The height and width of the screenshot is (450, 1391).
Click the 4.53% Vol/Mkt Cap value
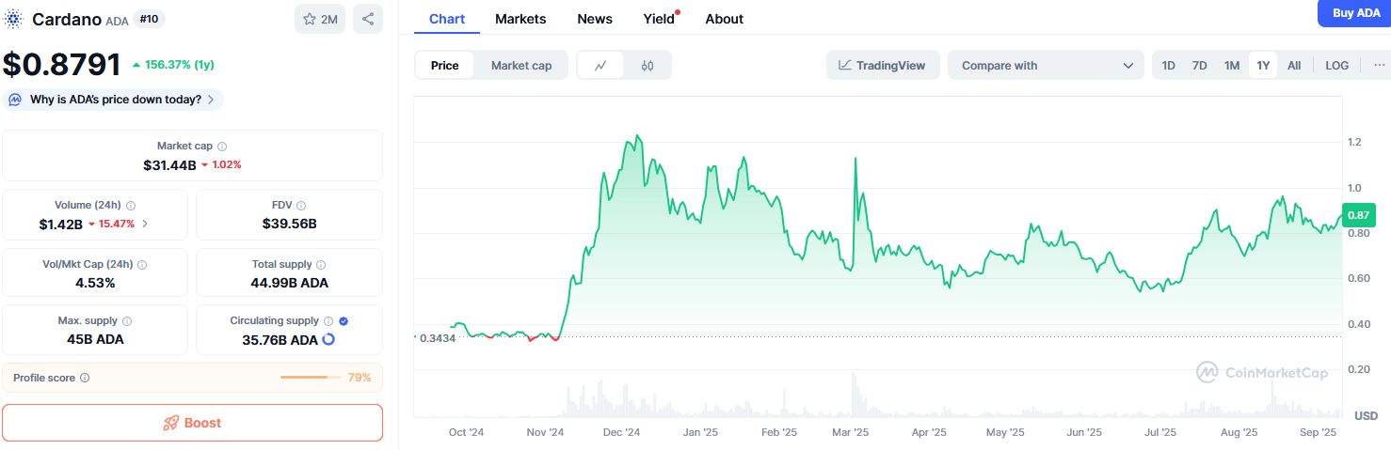95,283
